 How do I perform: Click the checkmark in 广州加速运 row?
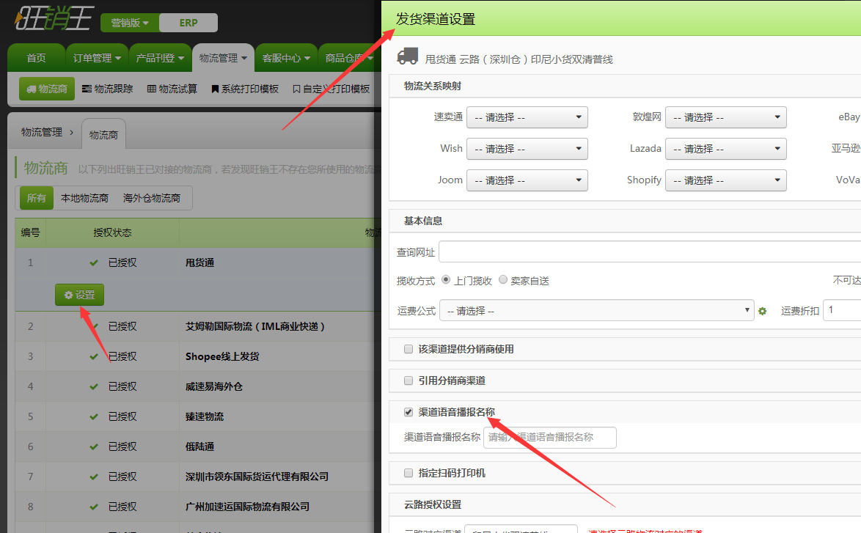pos(94,507)
